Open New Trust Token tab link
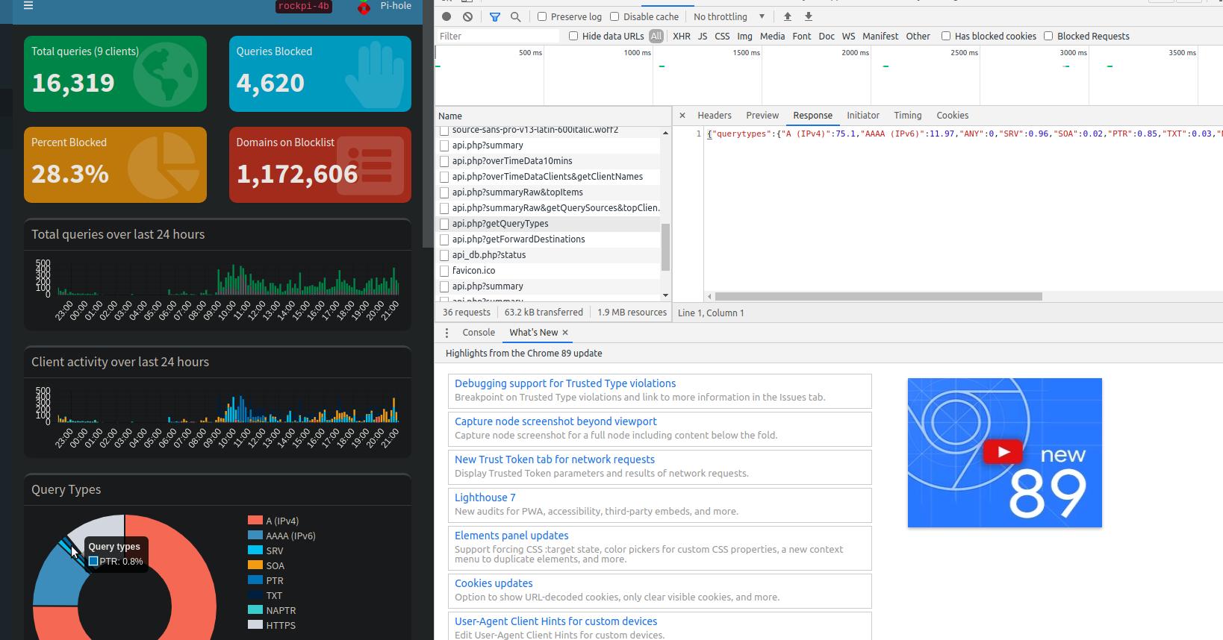The image size is (1223, 640). tap(555, 459)
